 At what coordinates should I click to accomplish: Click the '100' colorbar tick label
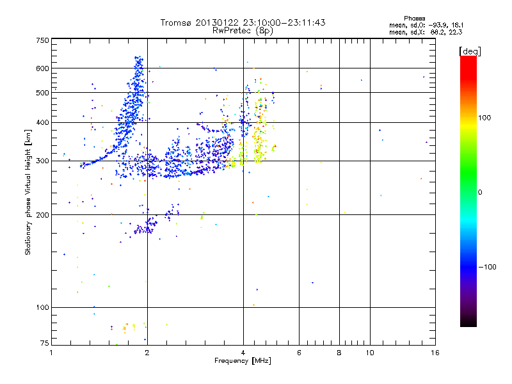pyautogui.click(x=484, y=118)
